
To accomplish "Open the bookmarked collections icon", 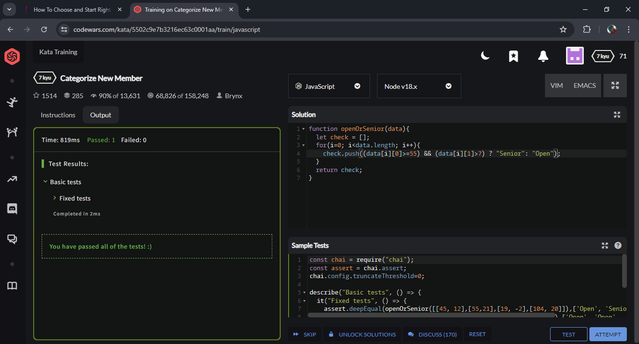I will (x=513, y=56).
